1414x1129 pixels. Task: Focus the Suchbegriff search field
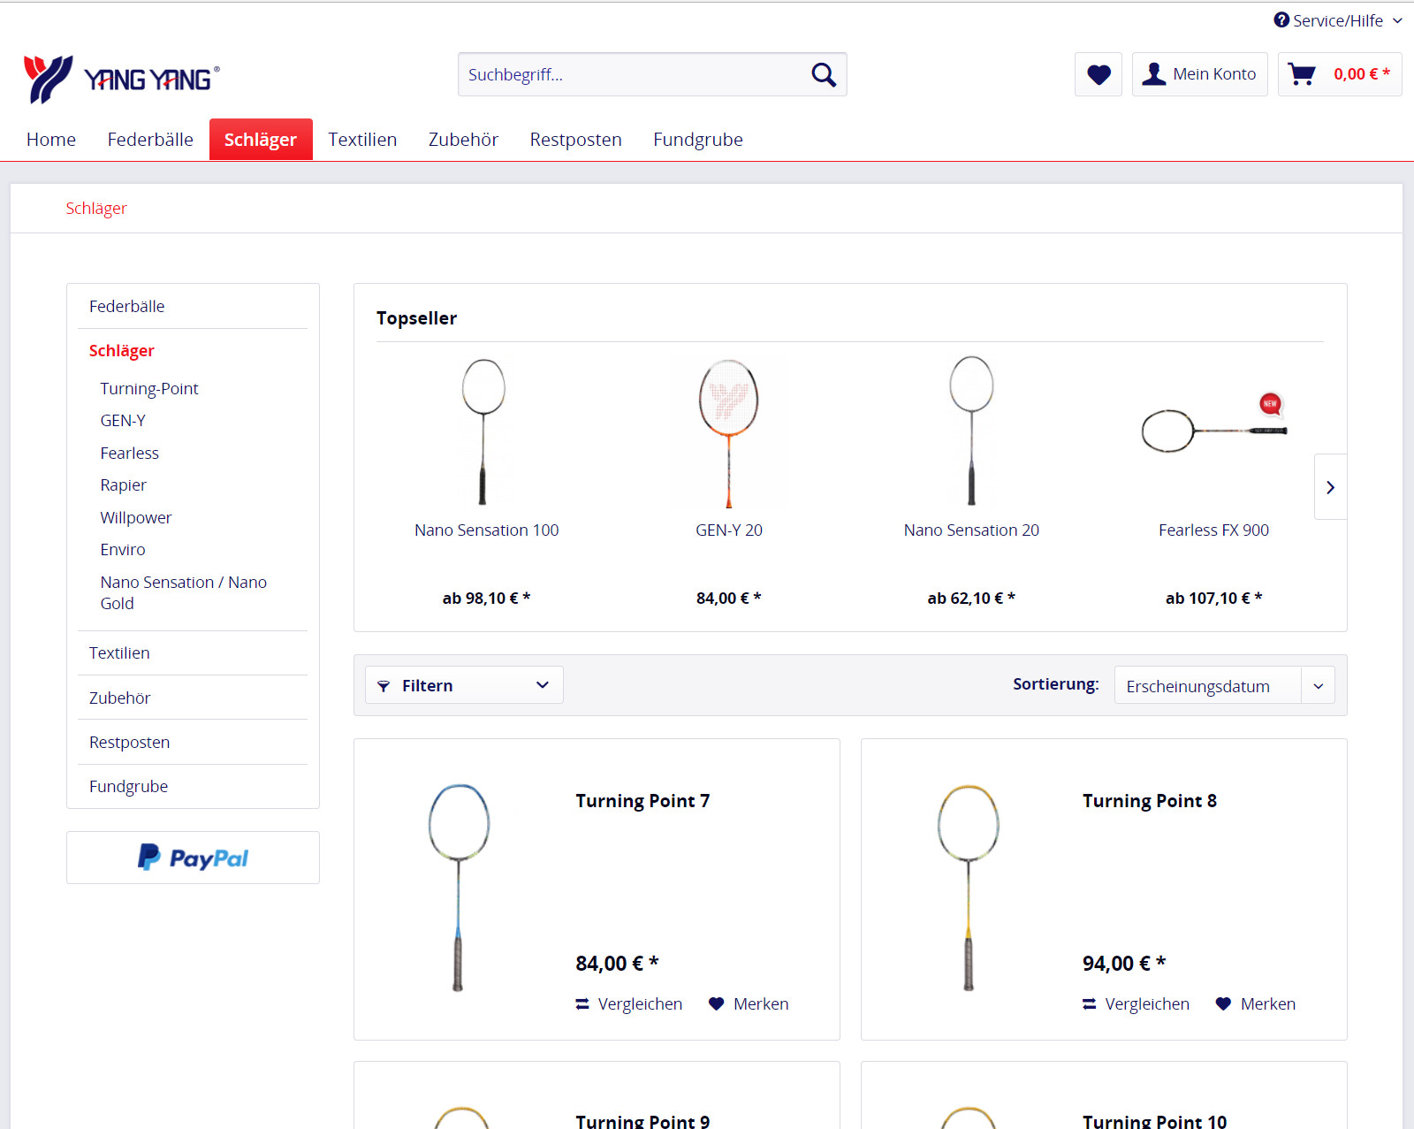[x=632, y=75]
